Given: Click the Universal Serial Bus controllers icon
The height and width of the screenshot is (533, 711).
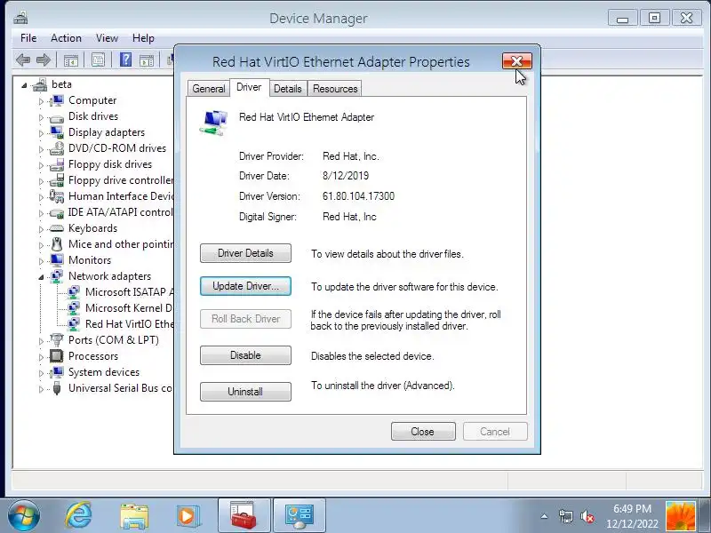Looking at the screenshot, I should [57, 388].
